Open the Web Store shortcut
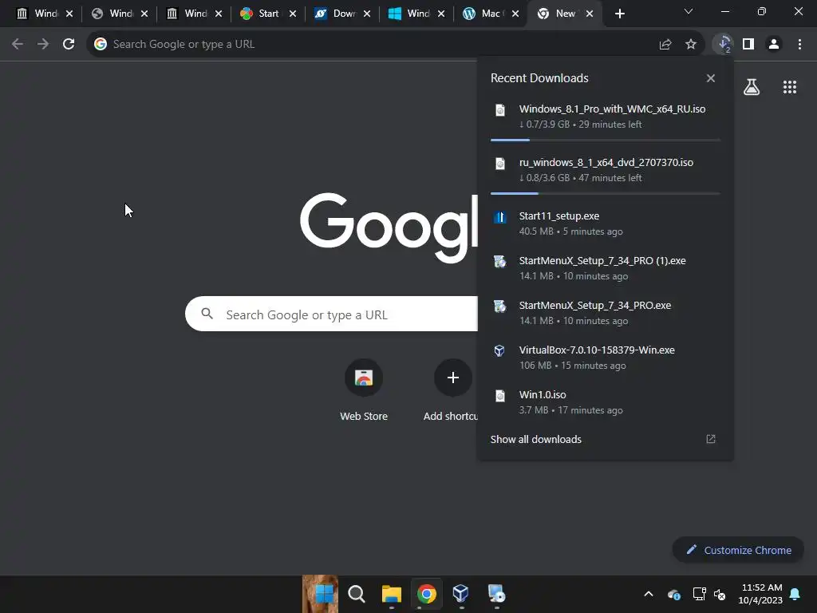The height and width of the screenshot is (613, 817). [x=364, y=378]
